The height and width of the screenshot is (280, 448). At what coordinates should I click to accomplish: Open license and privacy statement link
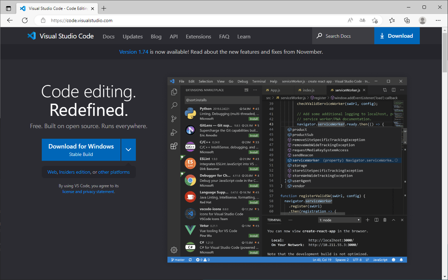click(88, 192)
